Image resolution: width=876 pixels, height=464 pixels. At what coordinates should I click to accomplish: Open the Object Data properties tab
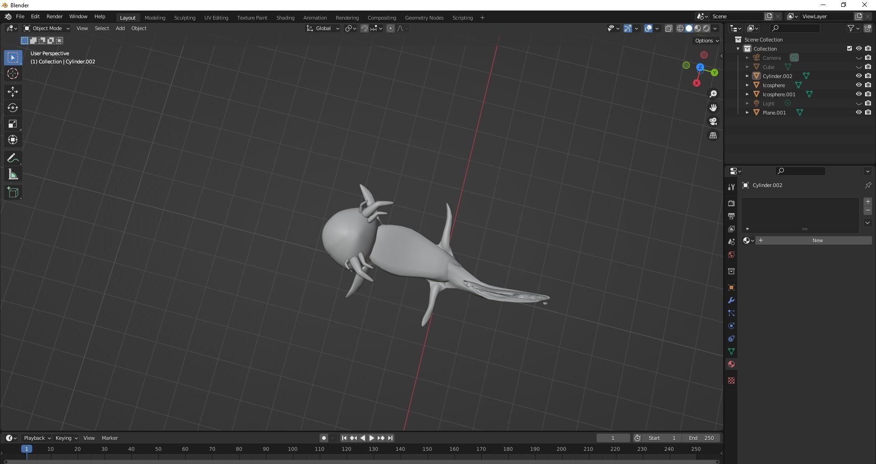(731, 351)
